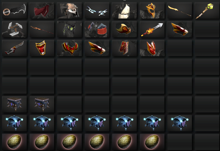Select the green glowing gas mask item
The width and height of the screenshot is (220, 151).
pos(69,29)
